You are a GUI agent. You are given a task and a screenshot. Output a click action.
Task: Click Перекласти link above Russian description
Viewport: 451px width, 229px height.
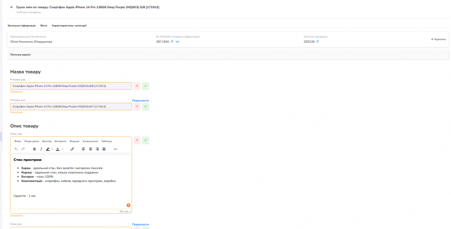(x=140, y=224)
